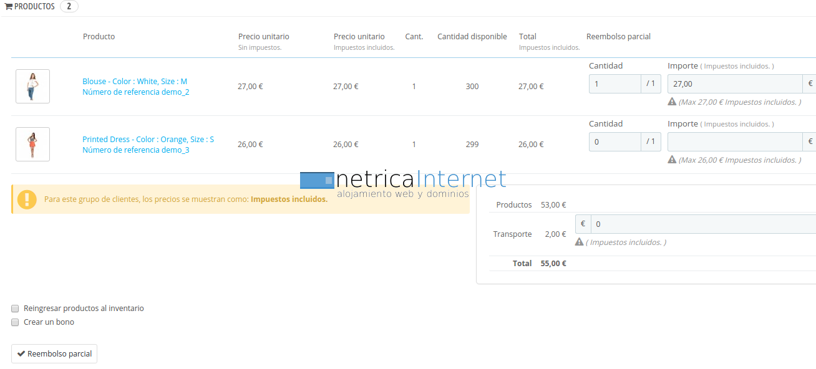
Task: Click warning triangle under Printed Dress importe
Action: 672,160
